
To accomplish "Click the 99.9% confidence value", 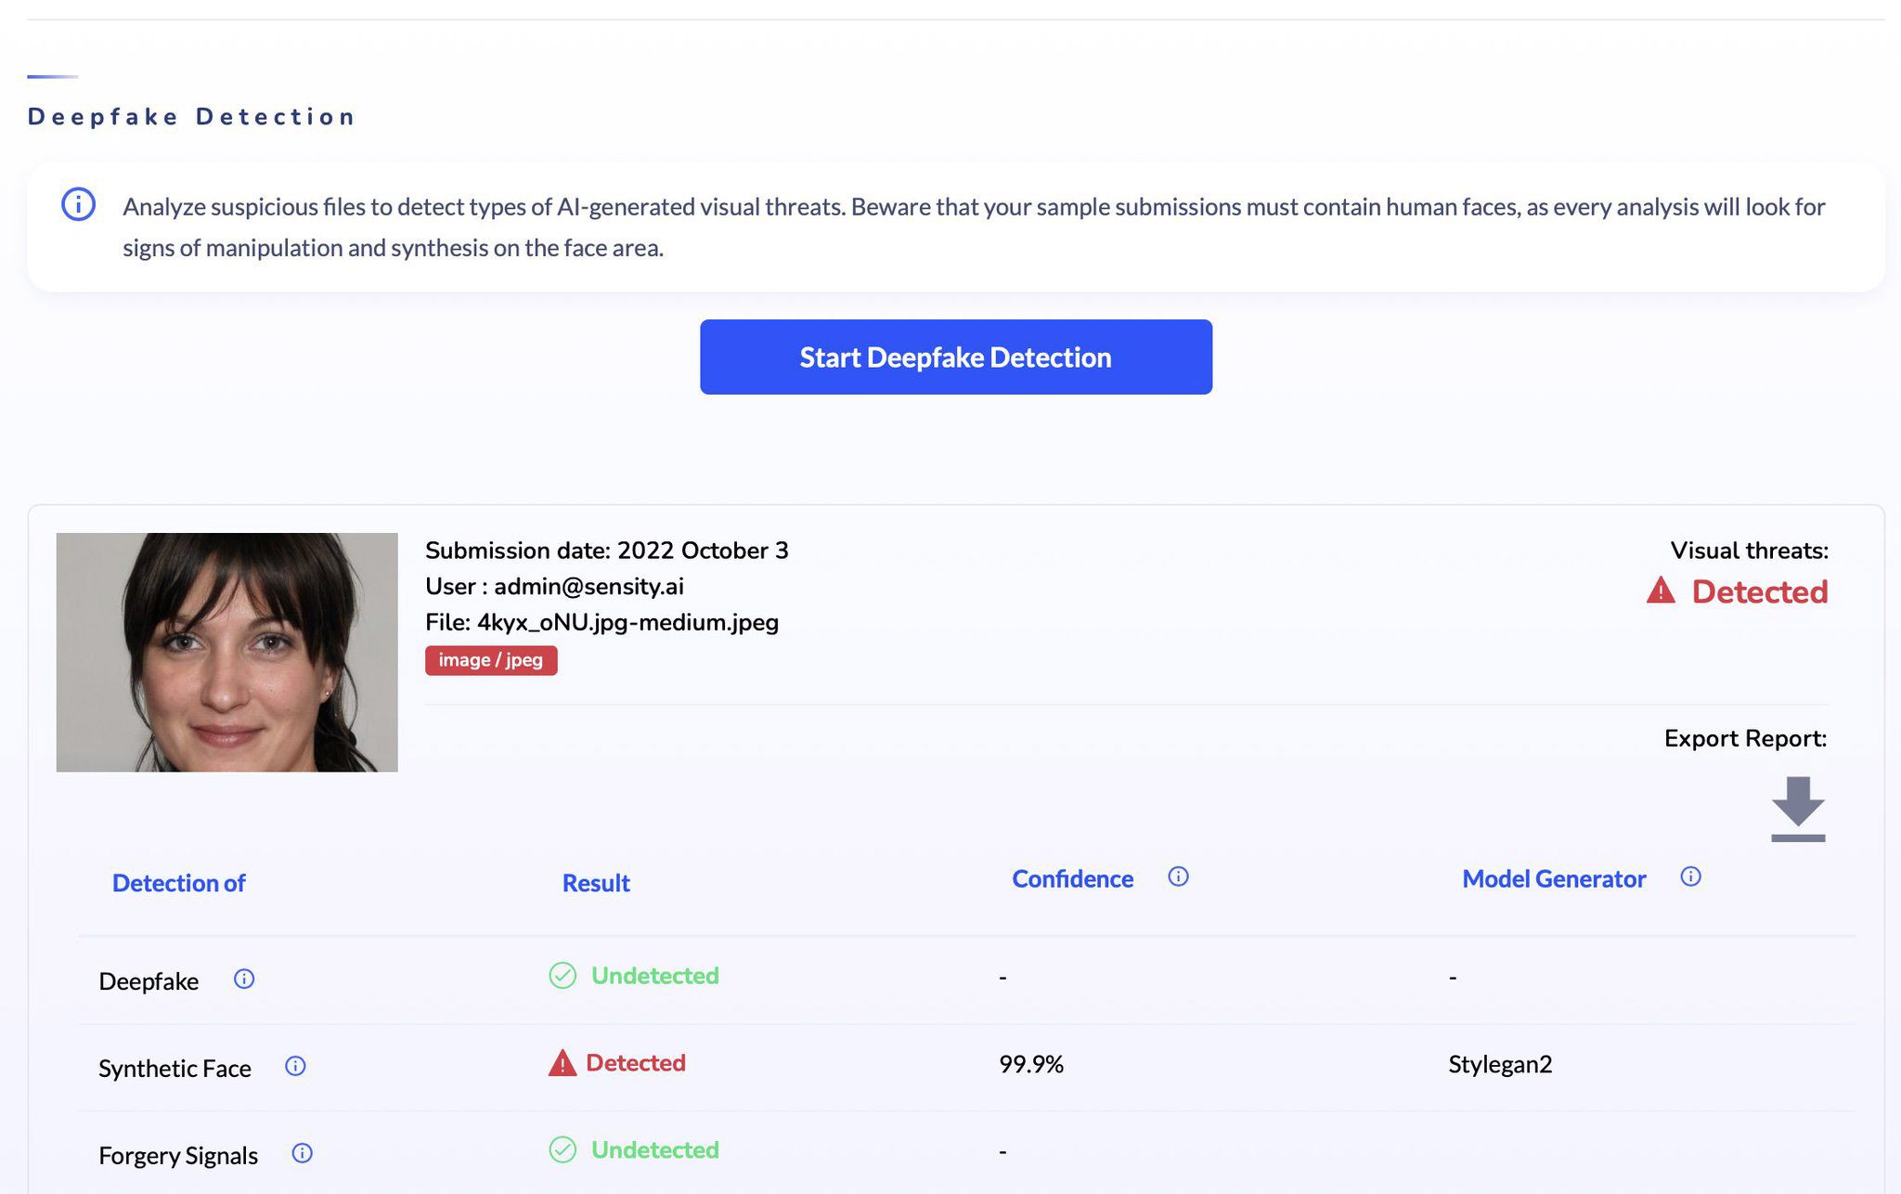I will coord(1031,1064).
